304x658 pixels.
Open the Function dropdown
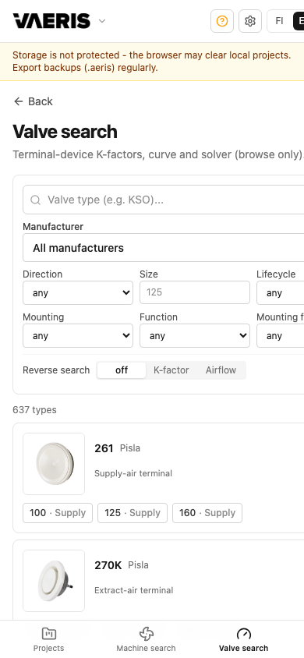(x=195, y=336)
